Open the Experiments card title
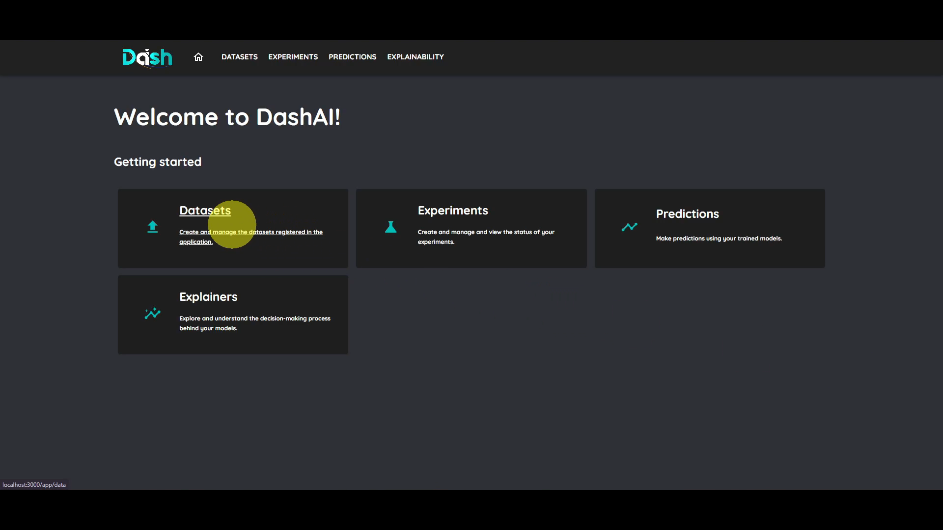Image resolution: width=943 pixels, height=530 pixels. pos(453,211)
